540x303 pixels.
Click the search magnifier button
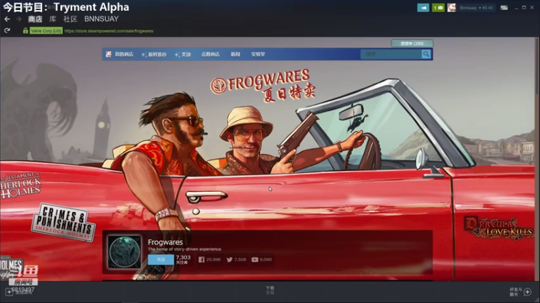click(x=426, y=54)
